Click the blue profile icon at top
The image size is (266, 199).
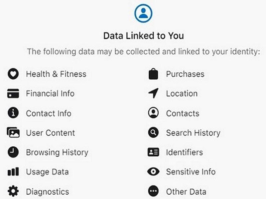point(143,13)
